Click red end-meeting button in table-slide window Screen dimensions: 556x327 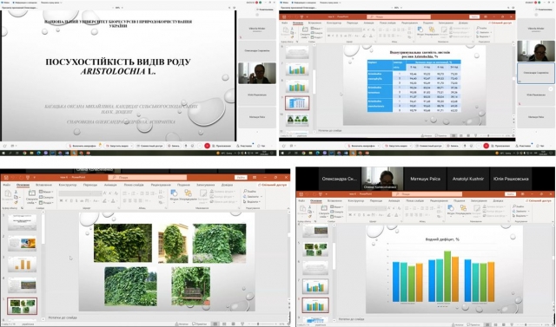(486, 146)
